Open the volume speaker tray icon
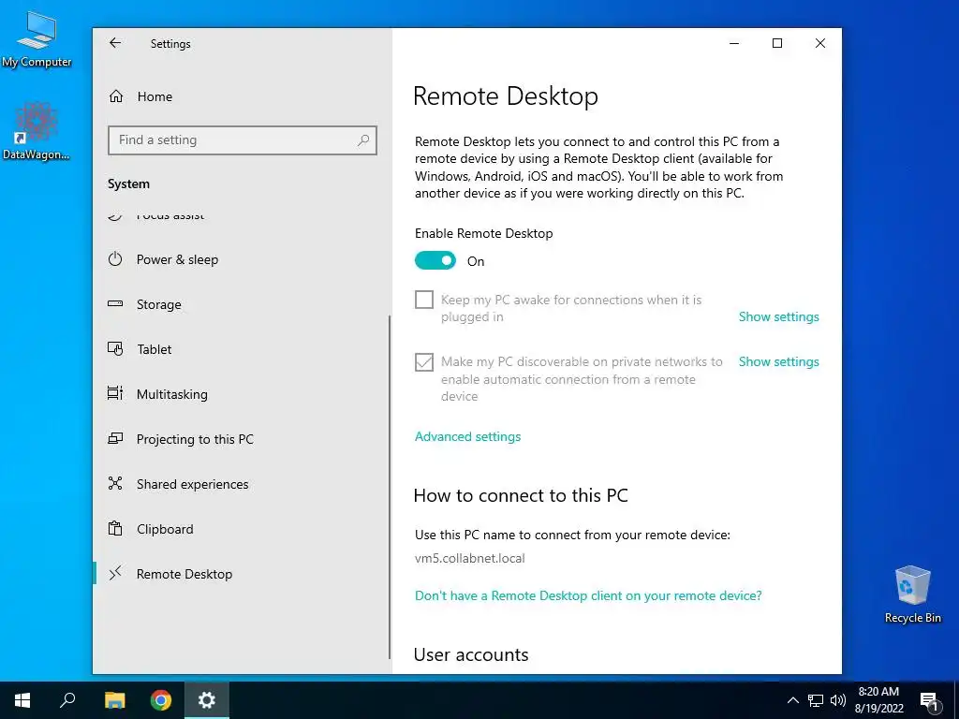The width and height of the screenshot is (959, 719). tap(838, 700)
